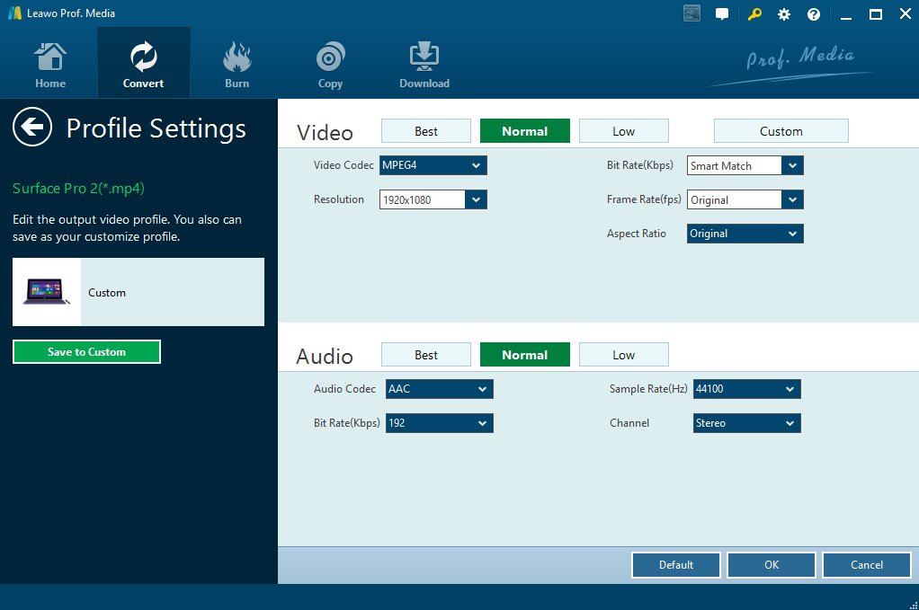This screenshot has height=610, width=919.
Task: Click the yellow key registration icon
Action: (x=754, y=14)
